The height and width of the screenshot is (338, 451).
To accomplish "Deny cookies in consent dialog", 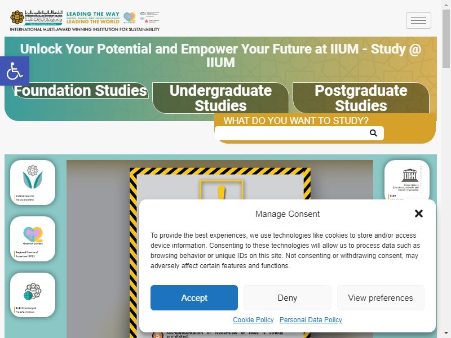I will (x=288, y=297).
